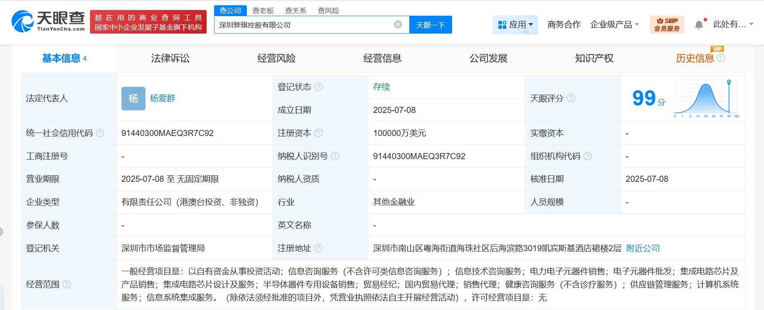Open help icon next to 组织机构代码
The image size is (764, 310).
coord(588,156)
